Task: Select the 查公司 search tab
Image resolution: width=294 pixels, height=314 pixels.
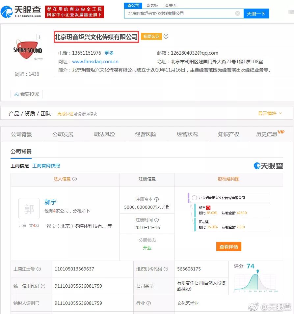Action: [x=133, y=5]
